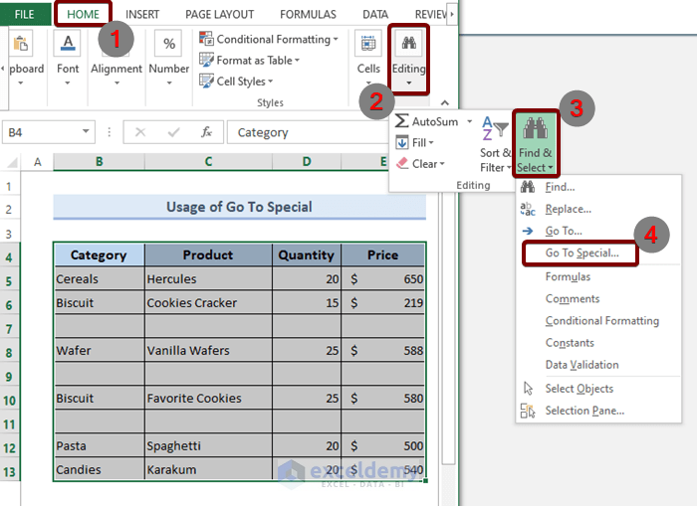The image size is (697, 506).
Task: Click the green FILE button
Action: pyautogui.click(x=25, y=14)
